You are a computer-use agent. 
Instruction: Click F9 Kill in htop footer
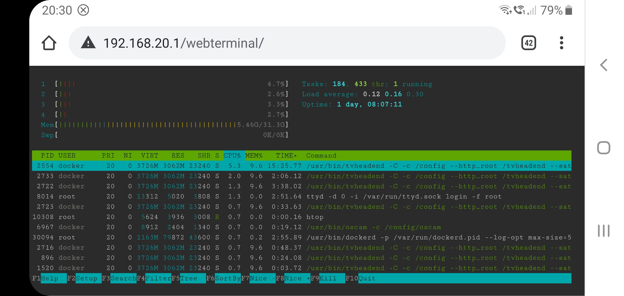point(328,278)
